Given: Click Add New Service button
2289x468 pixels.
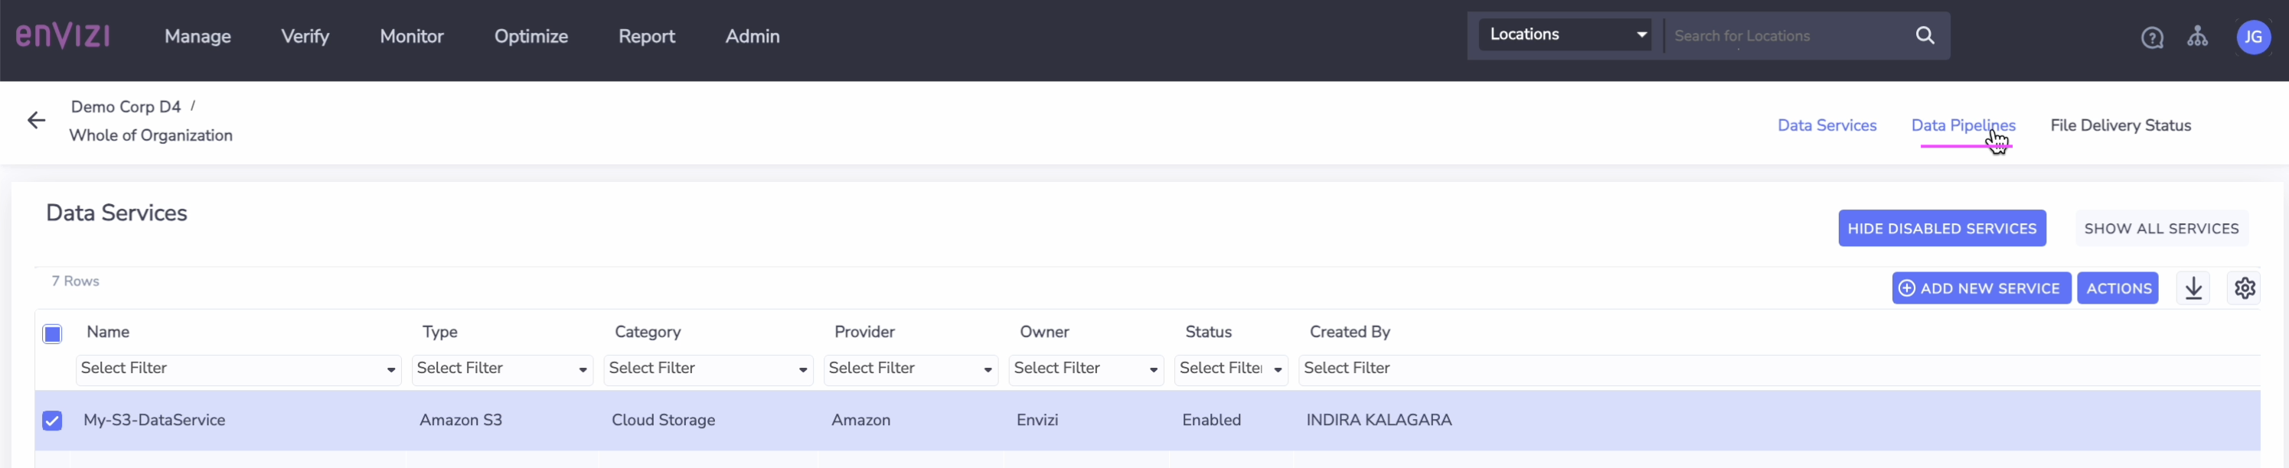Looking at the screenshot, I should point(1980,288).
